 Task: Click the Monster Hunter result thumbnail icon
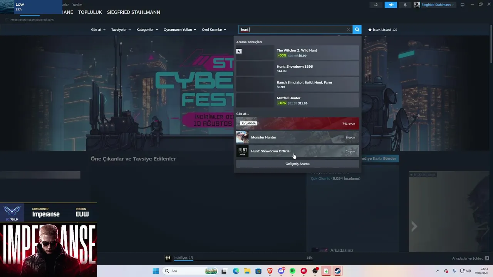pos(242,137)
